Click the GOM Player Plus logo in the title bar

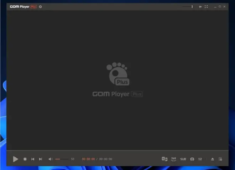(23, 7)
